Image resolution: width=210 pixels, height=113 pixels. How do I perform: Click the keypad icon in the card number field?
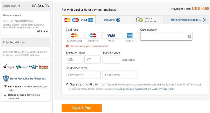[x=190, y=36]
